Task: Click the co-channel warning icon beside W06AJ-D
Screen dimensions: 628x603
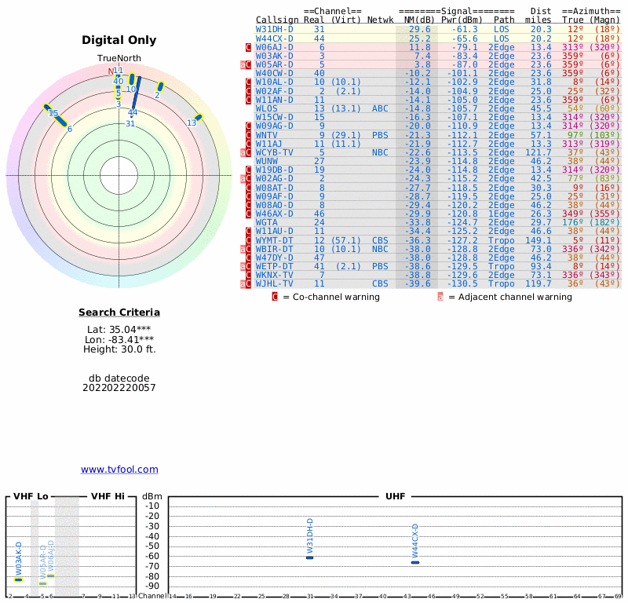Action: coord(249,47)
